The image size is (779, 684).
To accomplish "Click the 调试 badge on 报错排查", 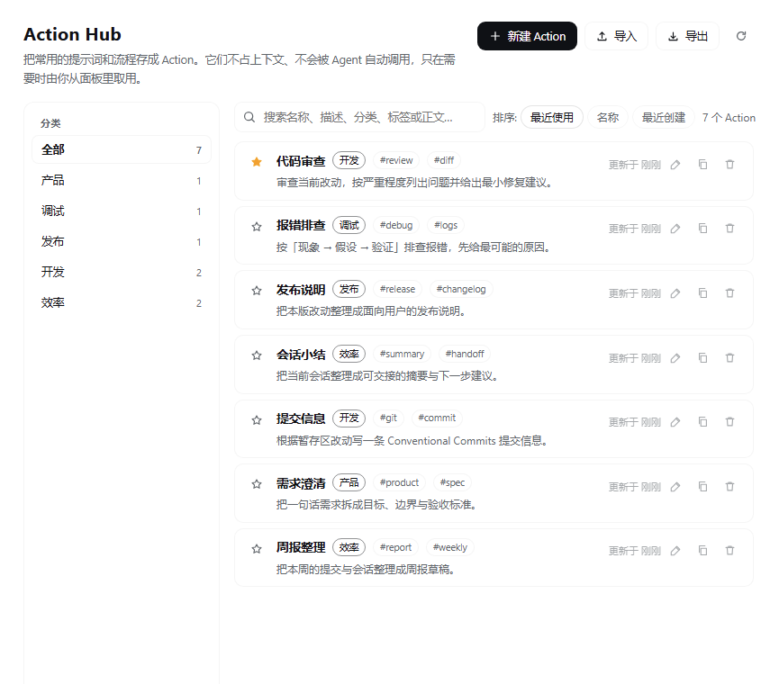I will pos(349,225).
